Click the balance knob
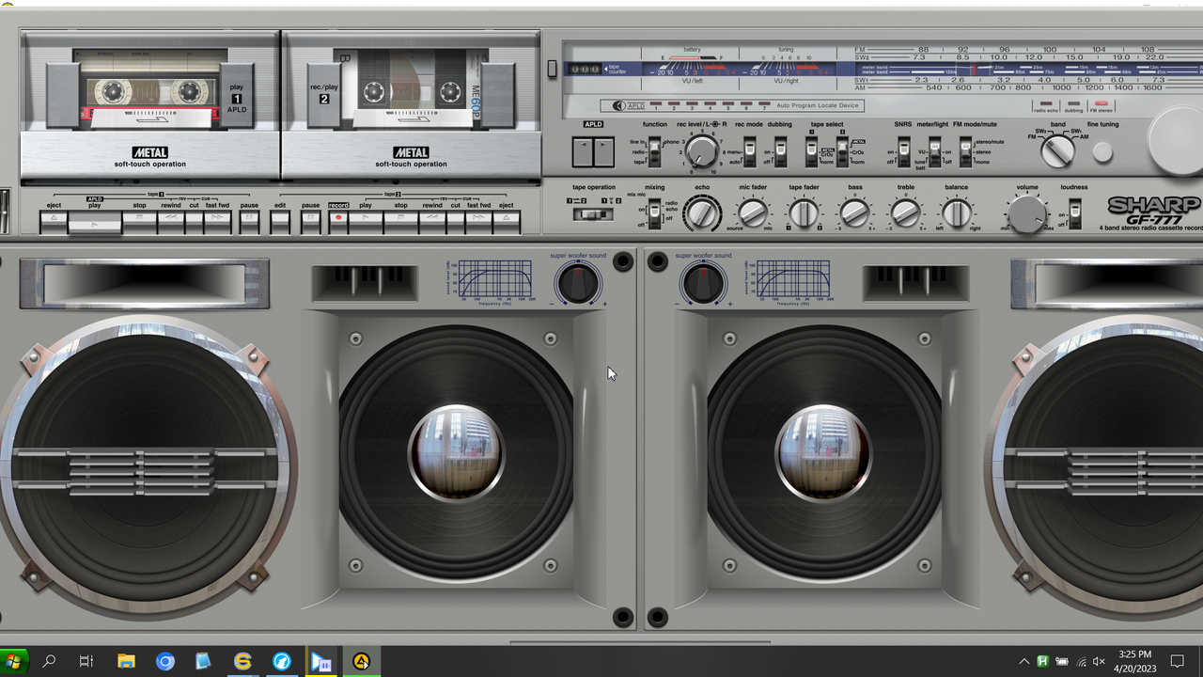The image size is (1203, 677). (957, 213)
